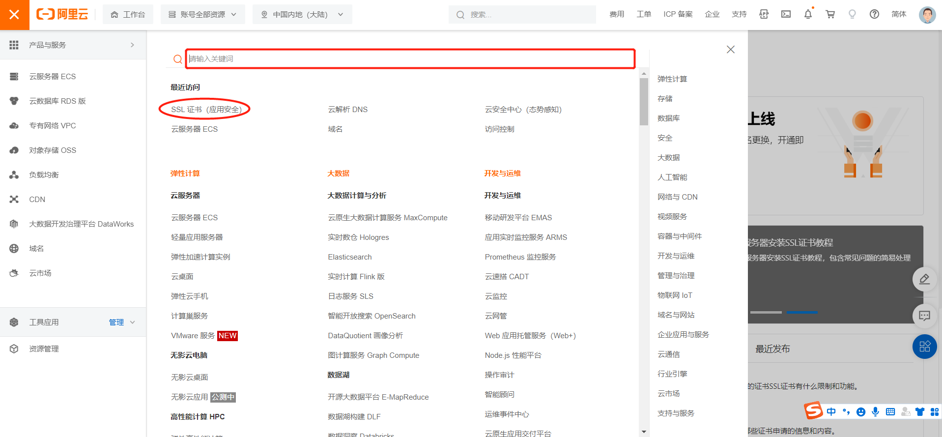Click the keyword search input 请输入关键词

click(410, 58)
